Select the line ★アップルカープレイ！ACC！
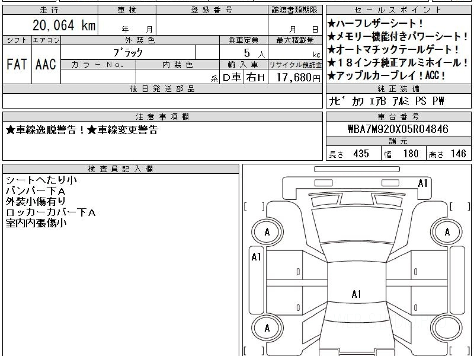This screenshot has width=474, height=356. click(x=387, y=75)
